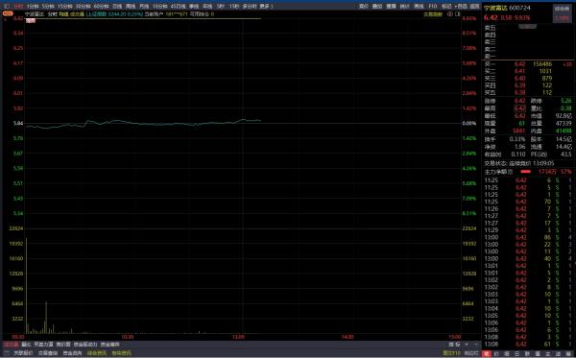Click the minus button next to 指标
The image size is (576, 358).
[476, 344]
